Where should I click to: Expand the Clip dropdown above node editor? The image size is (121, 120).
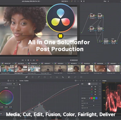(105, 1)
